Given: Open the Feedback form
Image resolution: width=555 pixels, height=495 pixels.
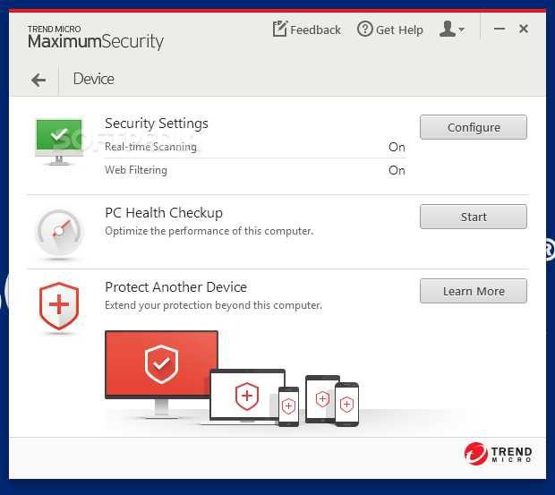Looking at the screenshot, I should click(x=306, y=30).
